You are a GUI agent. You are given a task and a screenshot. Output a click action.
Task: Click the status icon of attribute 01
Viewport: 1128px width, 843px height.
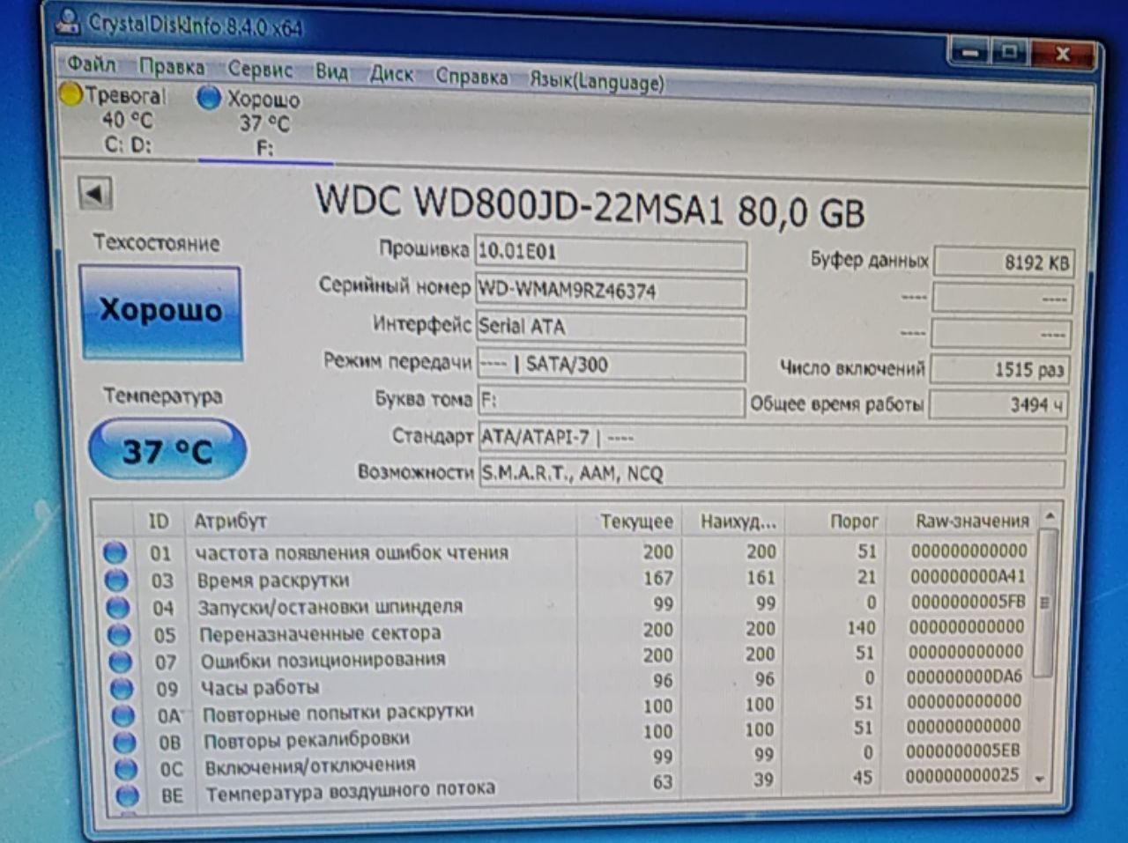pos(115,553)
